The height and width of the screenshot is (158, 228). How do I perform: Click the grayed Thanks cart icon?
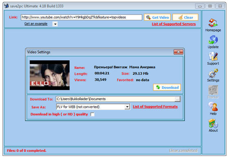pyautogui.click(x=213, y=90)
